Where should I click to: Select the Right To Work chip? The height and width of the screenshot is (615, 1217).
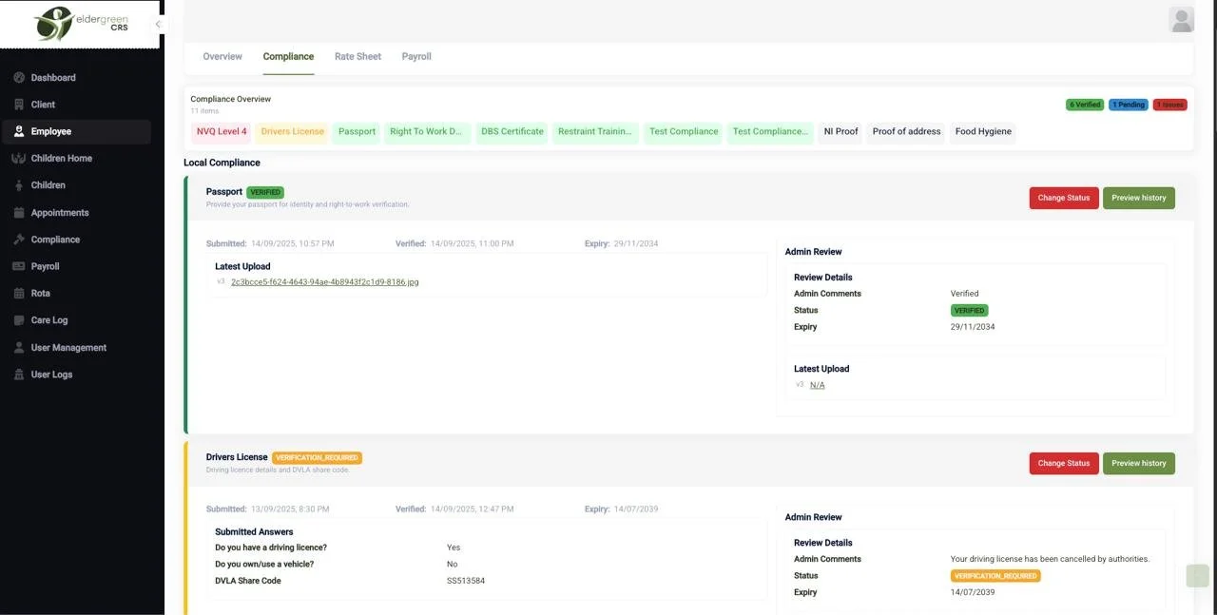(426, 132)
